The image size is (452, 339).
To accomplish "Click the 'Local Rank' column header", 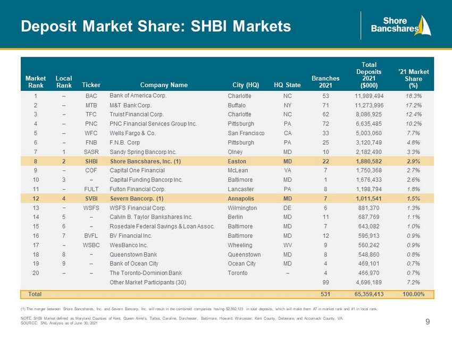I will point(64,82).
